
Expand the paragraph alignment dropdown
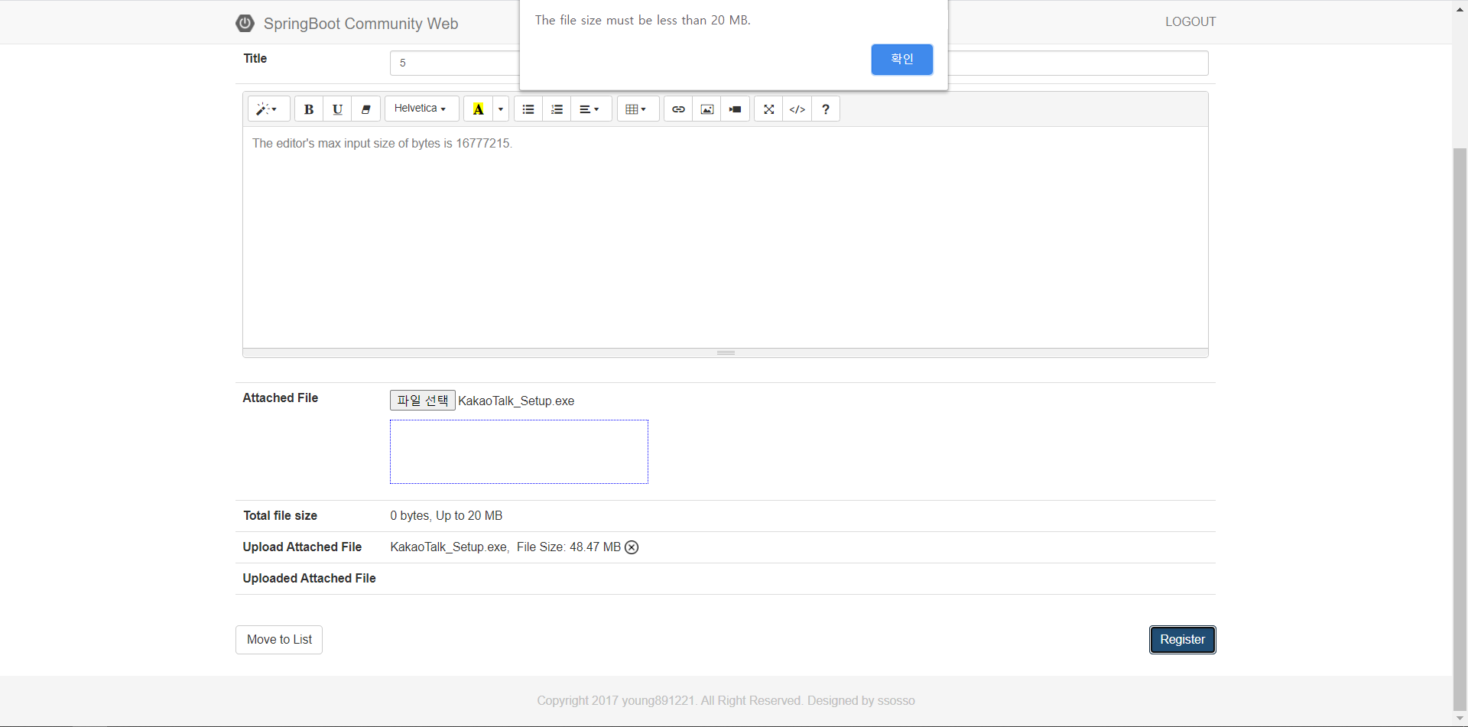point(589,109)
